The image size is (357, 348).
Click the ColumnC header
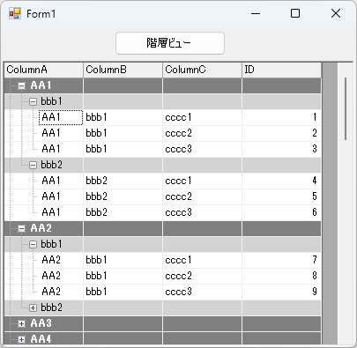pyautogui.click(x=202, y=70)
